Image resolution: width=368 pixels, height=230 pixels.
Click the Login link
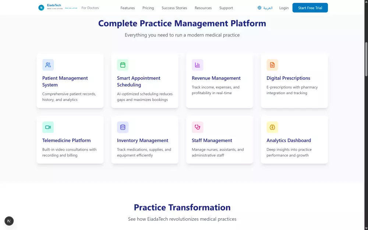[284, 8]
